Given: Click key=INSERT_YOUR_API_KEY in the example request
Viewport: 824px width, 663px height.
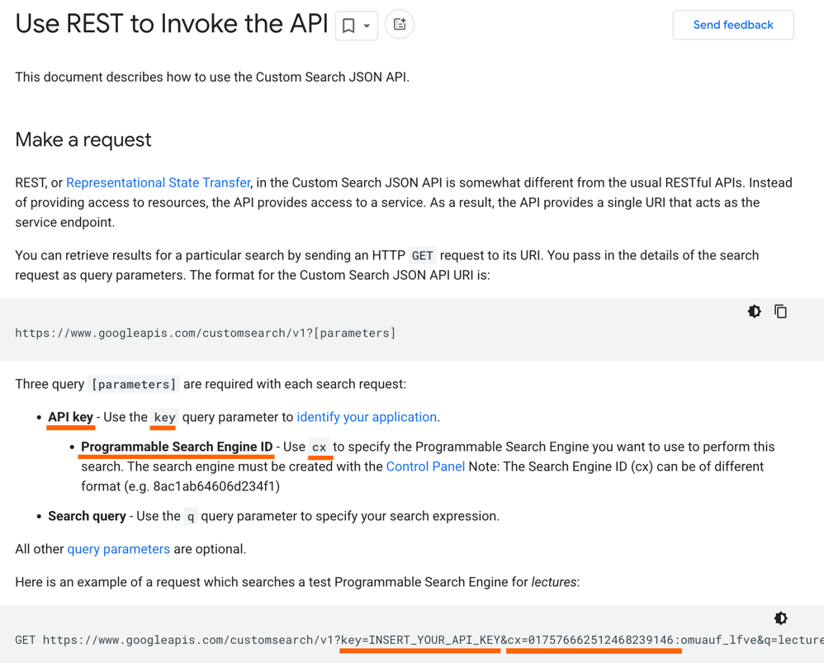Looking at the screenshot, I should tap(420, 640).
